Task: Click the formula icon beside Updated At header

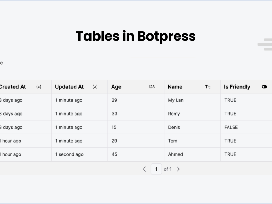Action: pyautogui.click(x=95, y=87)
